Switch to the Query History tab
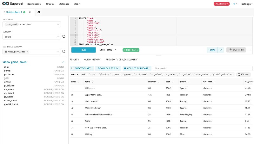Screen dimensions: 254x144 click(x=92, y=59)
